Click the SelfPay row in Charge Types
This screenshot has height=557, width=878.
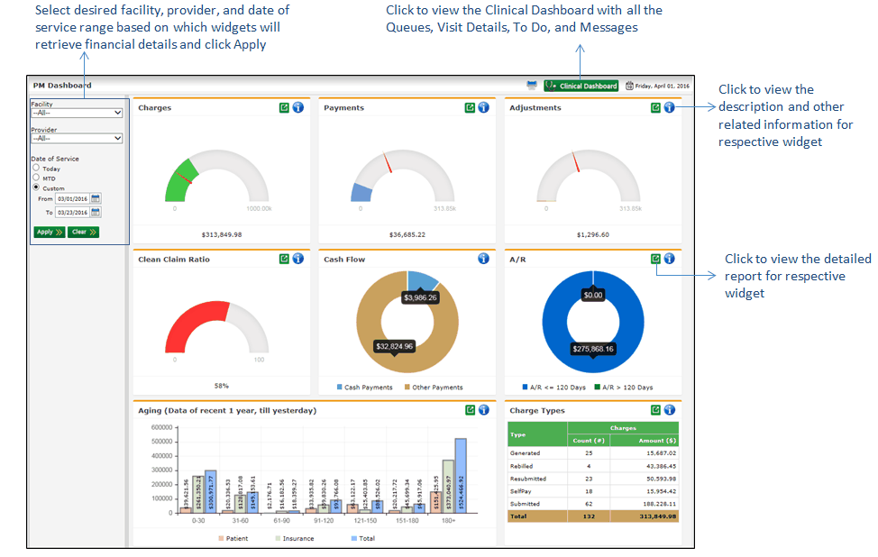(x=593, y=491)
